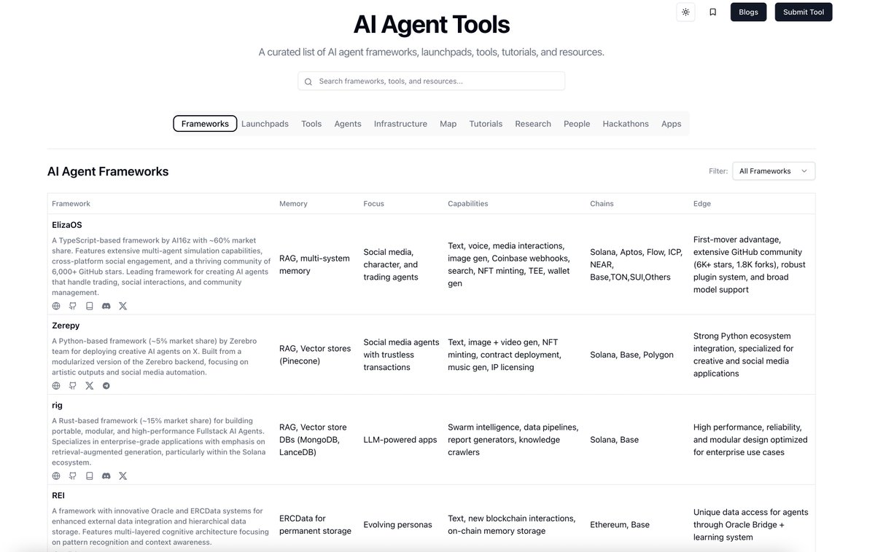Click the magnifier icon in search bar

[308, 82]
